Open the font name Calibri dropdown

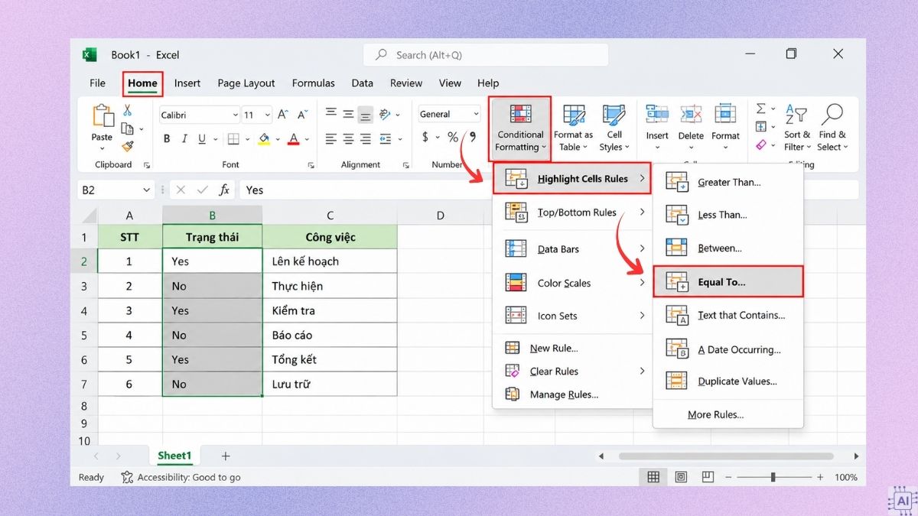point(235,115)
